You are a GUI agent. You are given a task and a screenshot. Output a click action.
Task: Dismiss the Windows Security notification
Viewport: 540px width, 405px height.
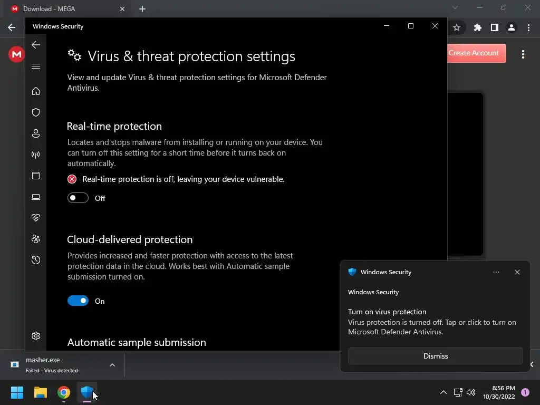click(435, 356)
